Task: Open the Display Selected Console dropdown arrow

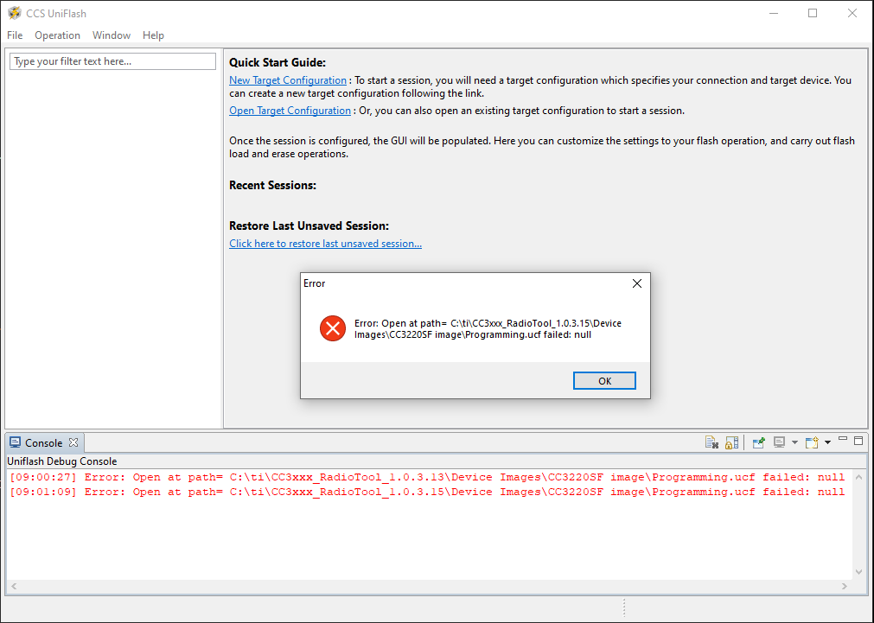Action: 794,442
